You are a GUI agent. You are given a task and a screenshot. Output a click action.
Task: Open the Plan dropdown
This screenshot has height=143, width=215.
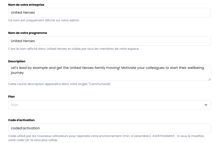[x=109, y=105]
